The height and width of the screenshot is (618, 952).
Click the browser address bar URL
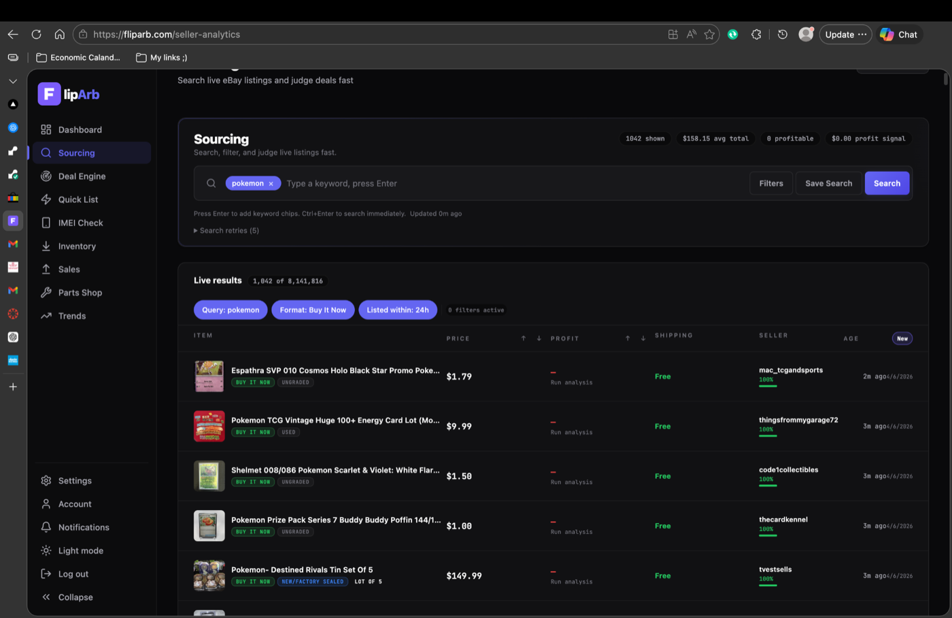click(167, 35)
